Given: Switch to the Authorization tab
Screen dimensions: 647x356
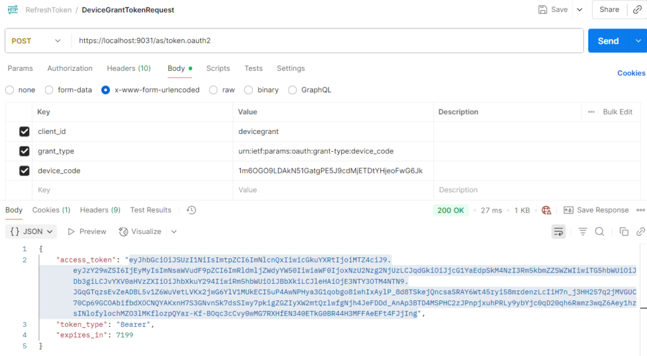Looking at the screenshot, I should click(x=70, y=68).
